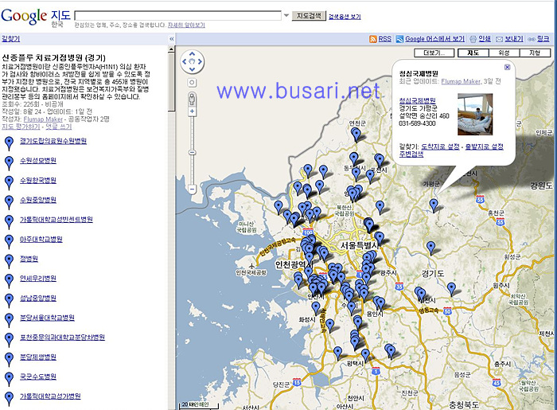Pan the map left with arrow

[x=184, y=61]
